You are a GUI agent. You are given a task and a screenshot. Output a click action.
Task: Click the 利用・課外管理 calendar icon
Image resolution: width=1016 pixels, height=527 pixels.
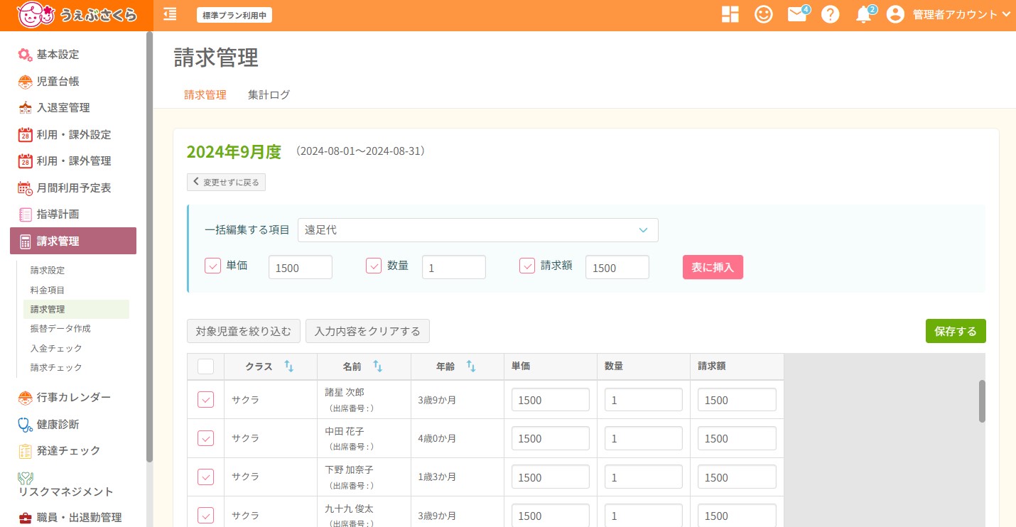pyautogui.click(x=26, y=161)
